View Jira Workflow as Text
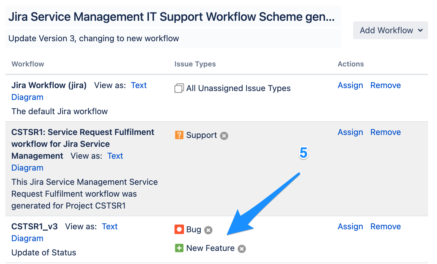437x264 pixels. (x=139, y=85)
